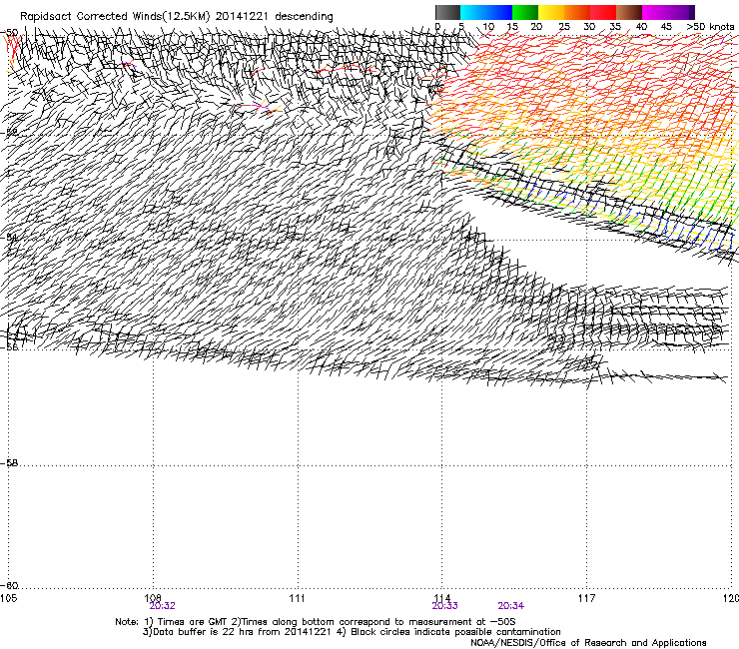Click the red 30-35 knots legend swatch
Viewport: 739px width, 649px height.
point(603,12)
